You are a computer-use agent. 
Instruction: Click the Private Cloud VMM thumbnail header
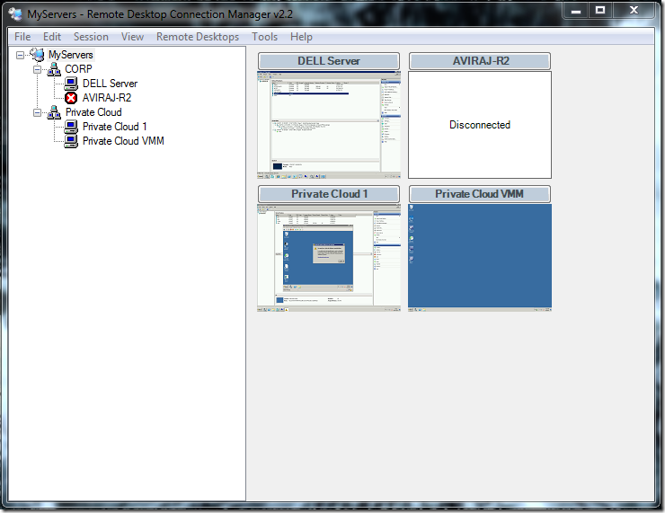(x=480, y=194)
